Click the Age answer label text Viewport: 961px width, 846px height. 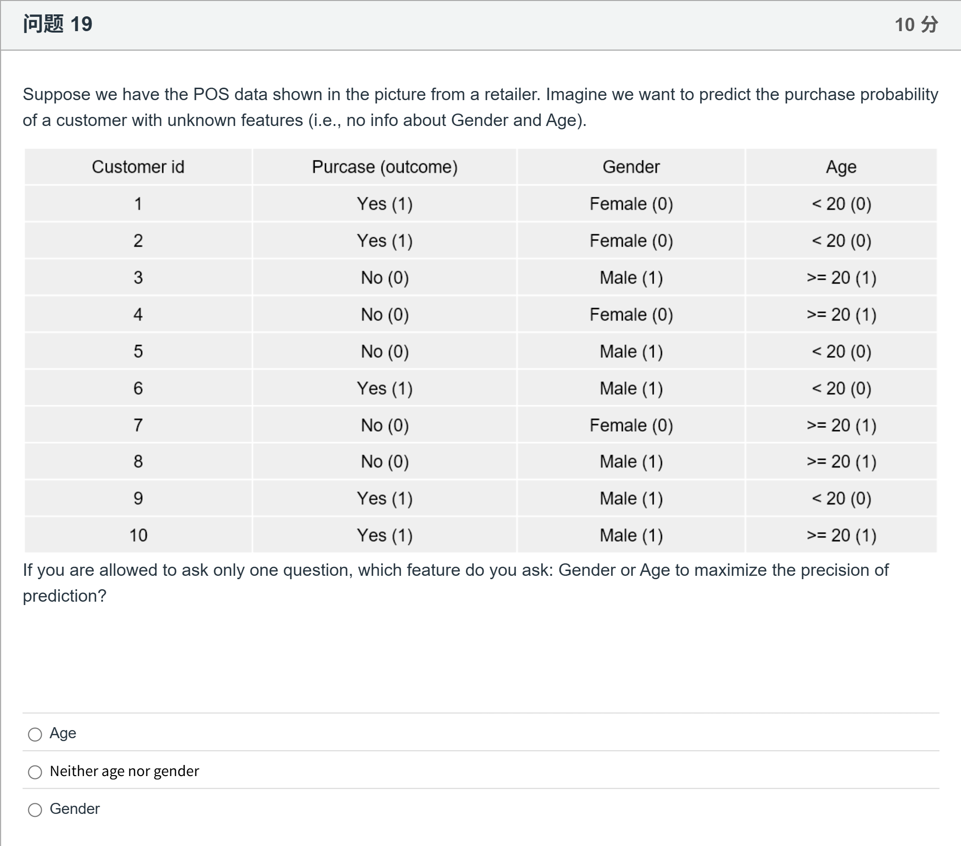pyautogui.click(x=63, y=733)
